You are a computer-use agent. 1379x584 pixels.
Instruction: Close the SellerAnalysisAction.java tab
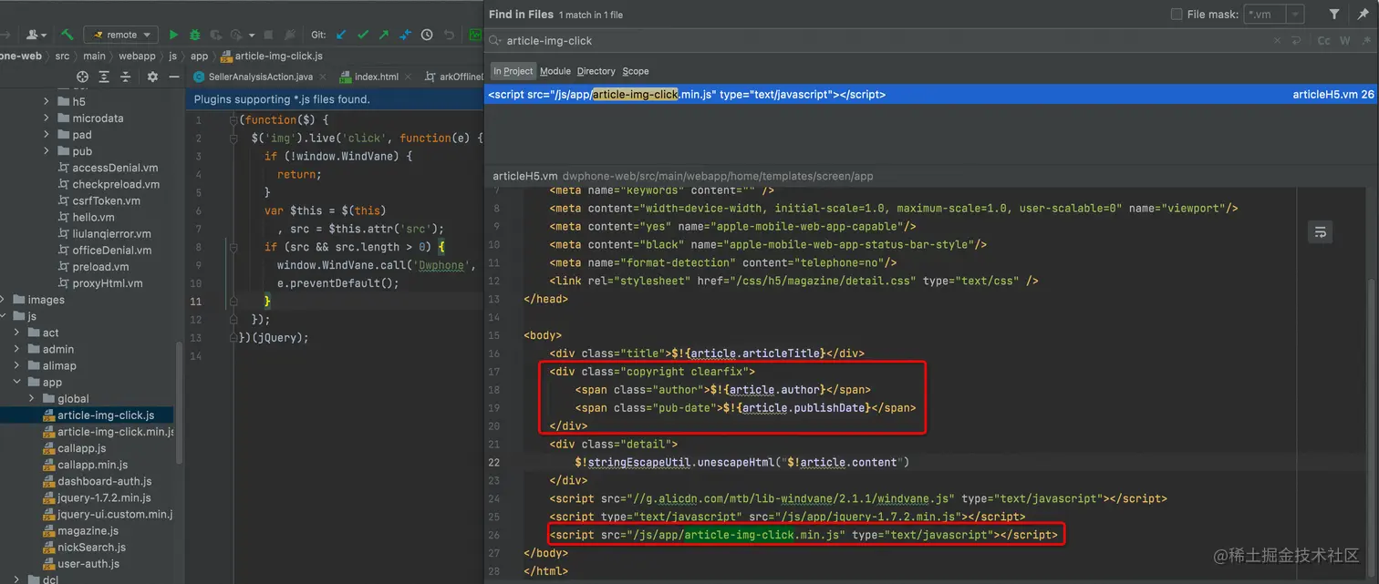point(322,77)
